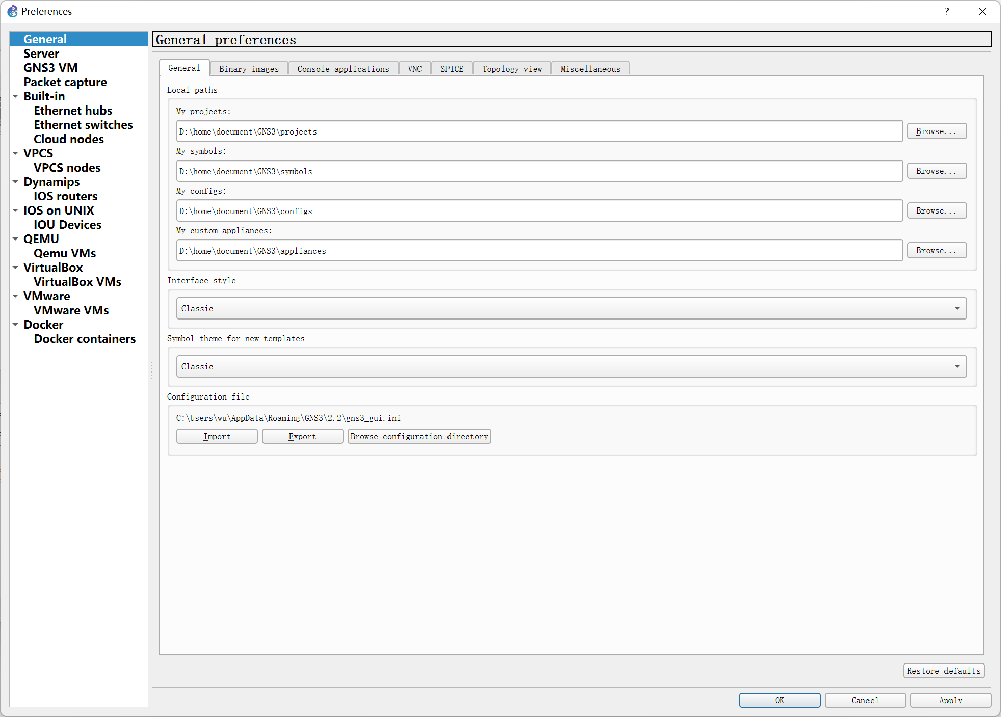Click the help question mark button
Screen dimensions: 1001x717
946,11
